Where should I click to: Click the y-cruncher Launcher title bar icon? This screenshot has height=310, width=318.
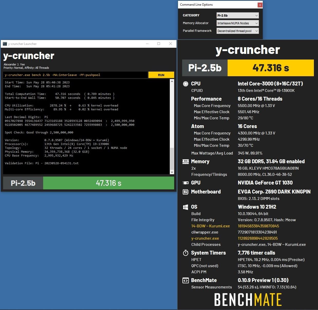pyautogui.click(x=5, y=44)
